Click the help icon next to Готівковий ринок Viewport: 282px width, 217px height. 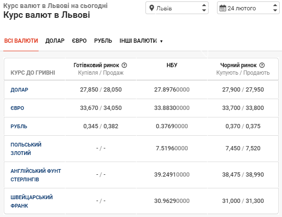point(124,65)
